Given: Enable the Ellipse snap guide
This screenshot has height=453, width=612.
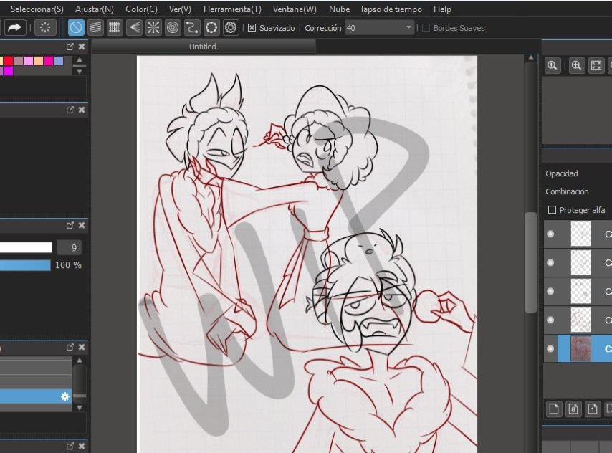Looking at the screenshot, I should [x=211, y=28].
